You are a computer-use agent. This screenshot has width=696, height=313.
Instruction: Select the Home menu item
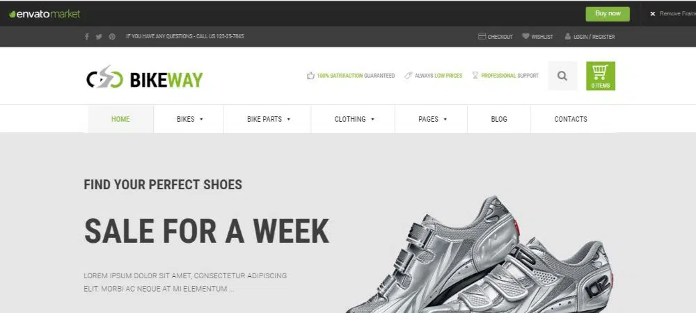pyautogui.click(x=120, y=119)
